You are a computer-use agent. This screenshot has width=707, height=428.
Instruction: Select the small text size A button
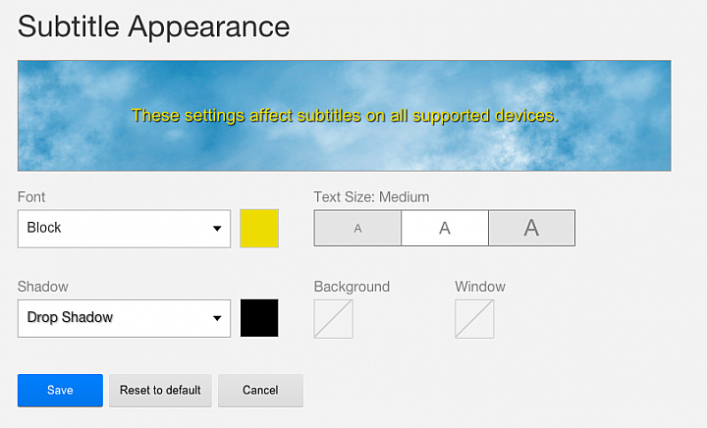tap(357, 228)
